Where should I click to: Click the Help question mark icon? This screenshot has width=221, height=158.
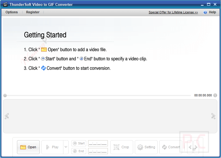205,12
